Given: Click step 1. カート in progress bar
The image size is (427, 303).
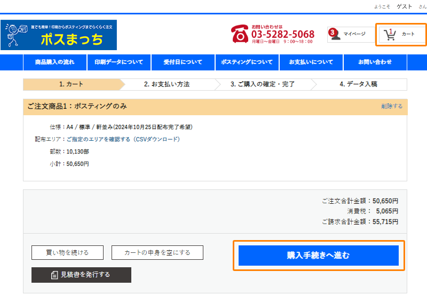Looking at the screenshot, I should 71,84.
